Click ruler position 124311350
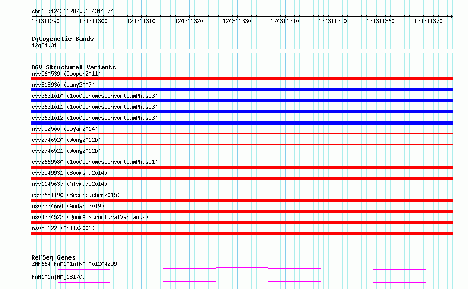The height and width of the screenshot is (289, 468). [x=332, y=21]
